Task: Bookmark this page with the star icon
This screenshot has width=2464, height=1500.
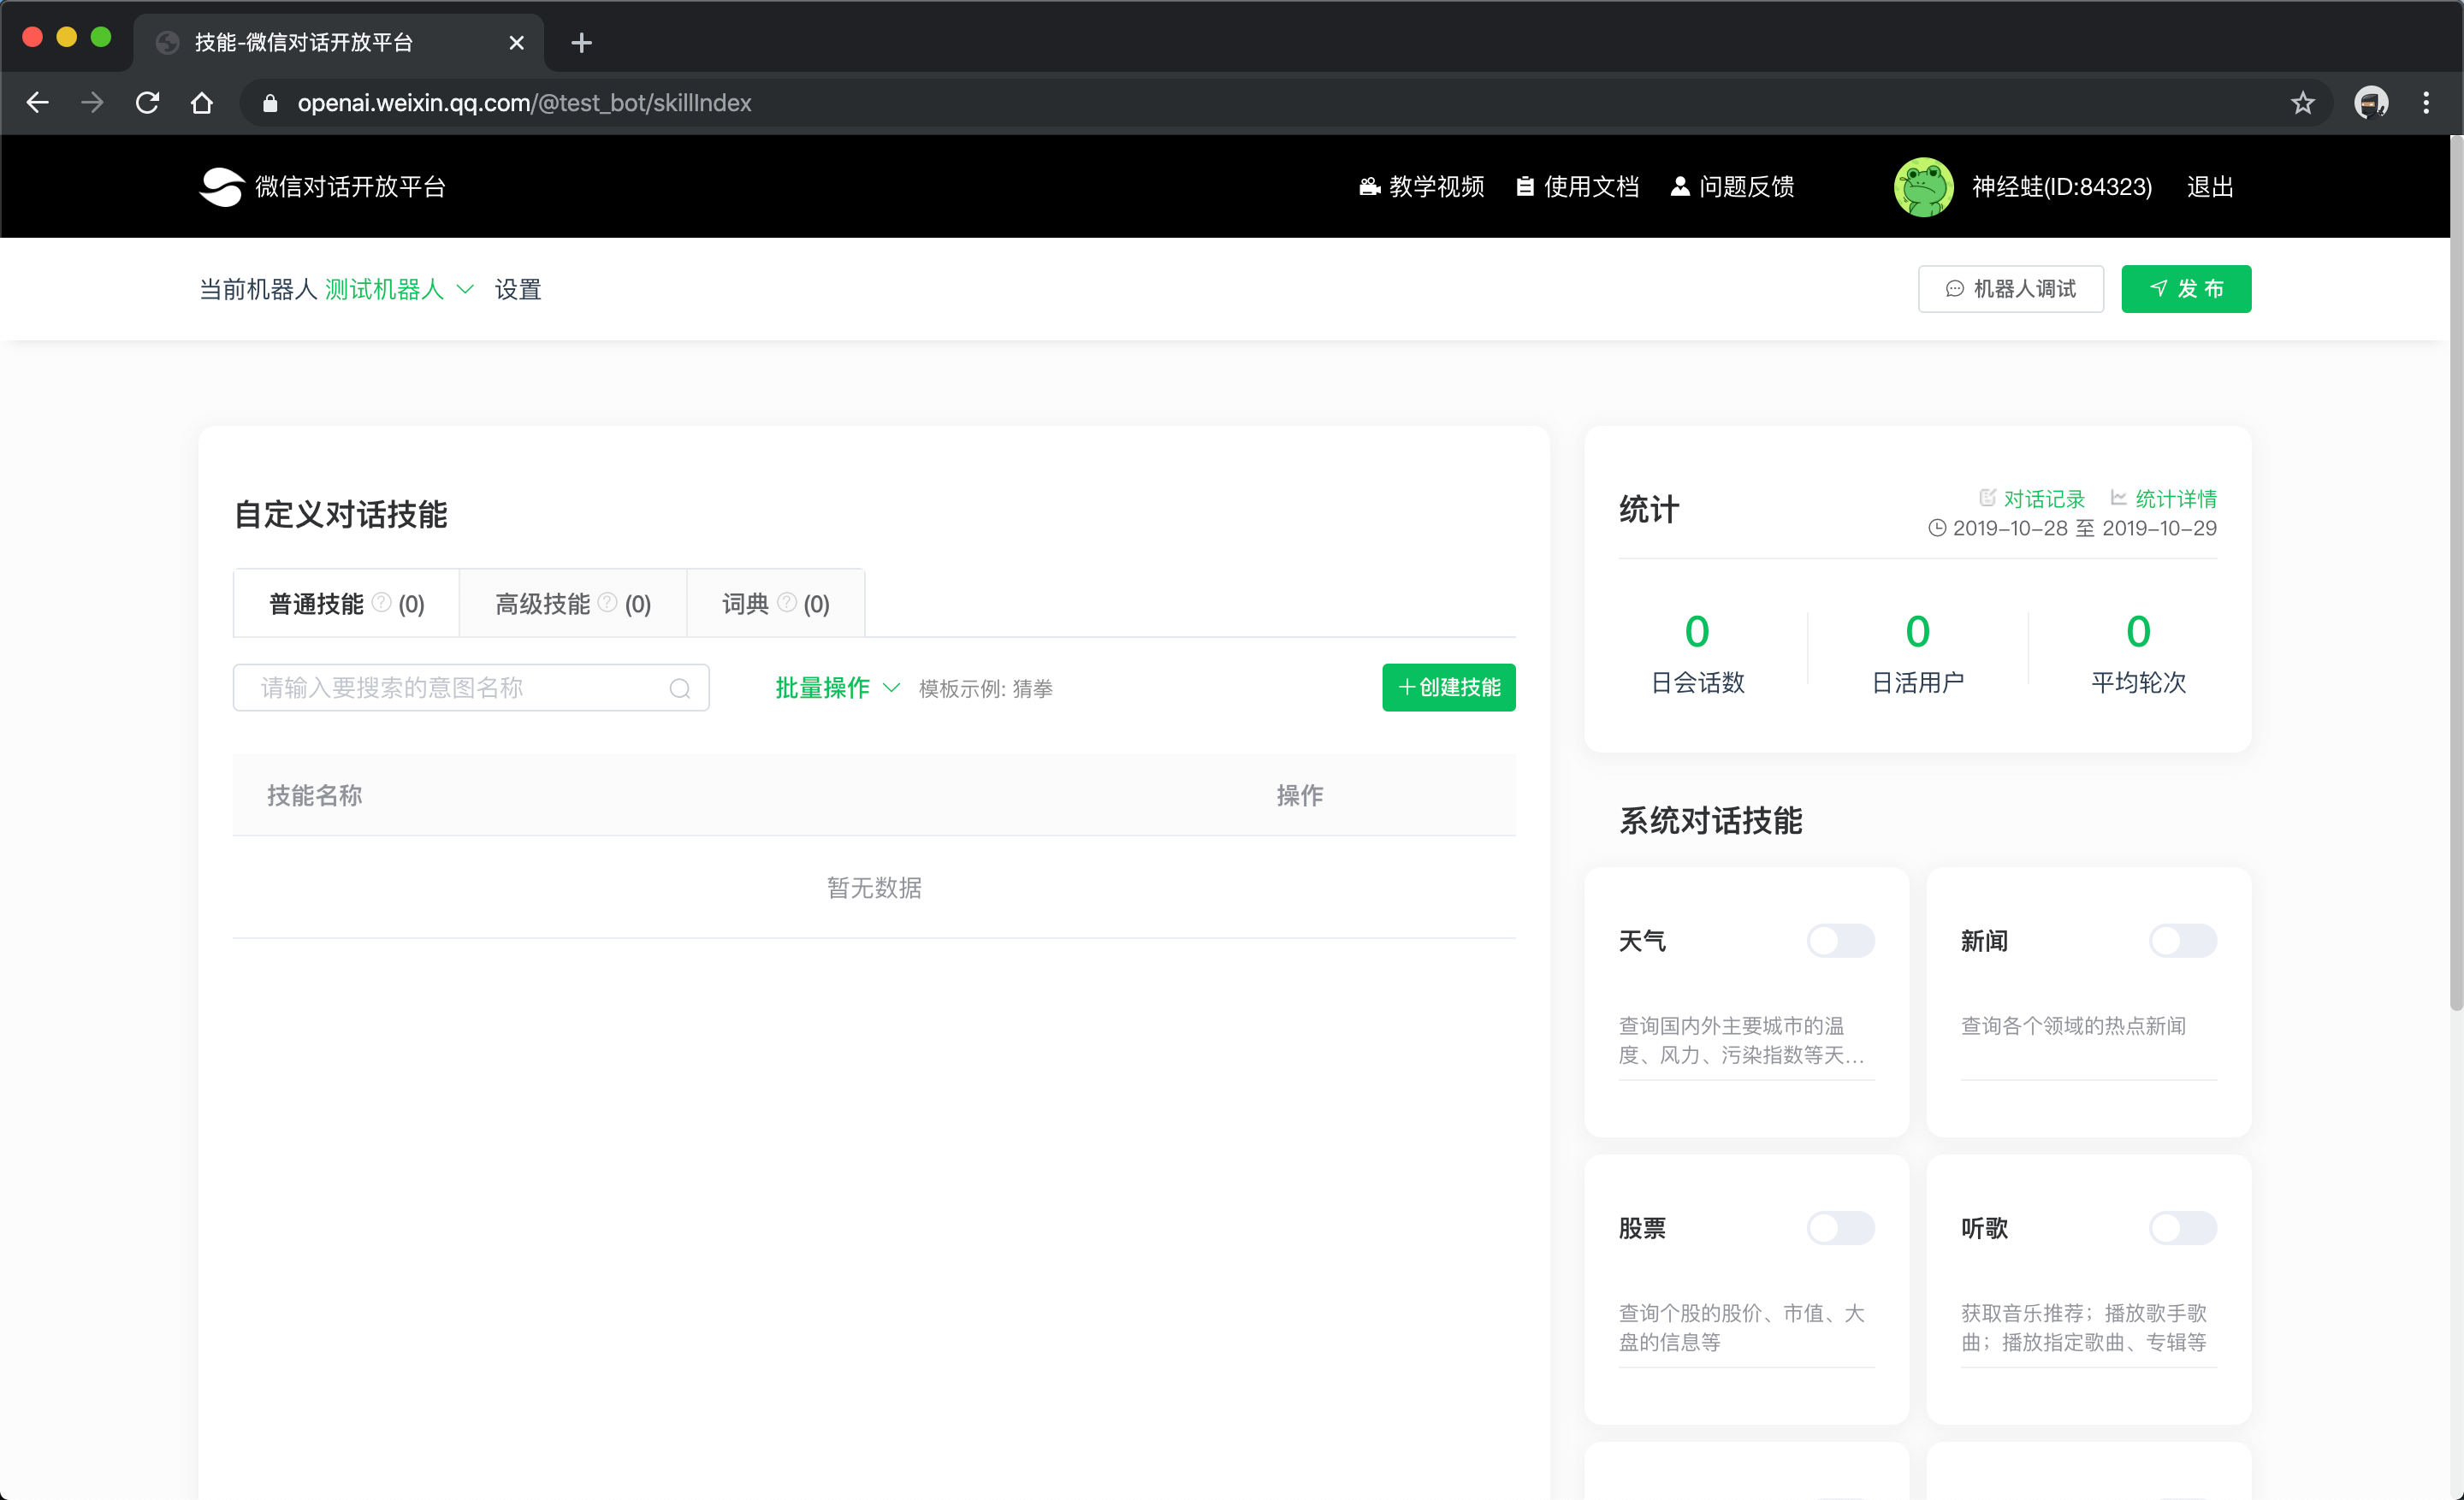Action: [2302, 103]
